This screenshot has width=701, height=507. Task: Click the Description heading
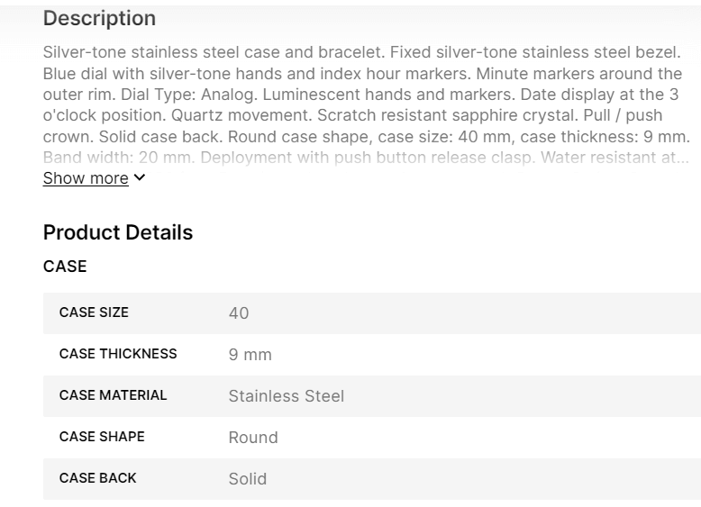[99, 19]
